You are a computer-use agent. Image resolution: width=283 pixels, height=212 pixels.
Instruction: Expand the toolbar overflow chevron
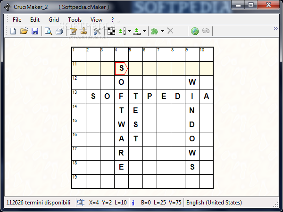[275, 28]
